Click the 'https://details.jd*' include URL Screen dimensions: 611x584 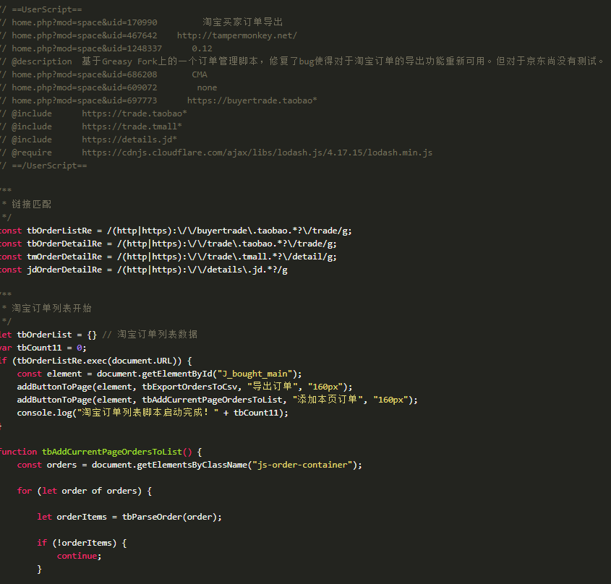coord(129,139)
